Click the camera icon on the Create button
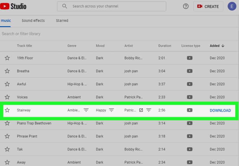239x166 pixels. [x=200, y=6]
